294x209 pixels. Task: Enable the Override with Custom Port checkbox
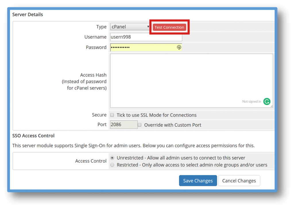click(x=140, y=125)
